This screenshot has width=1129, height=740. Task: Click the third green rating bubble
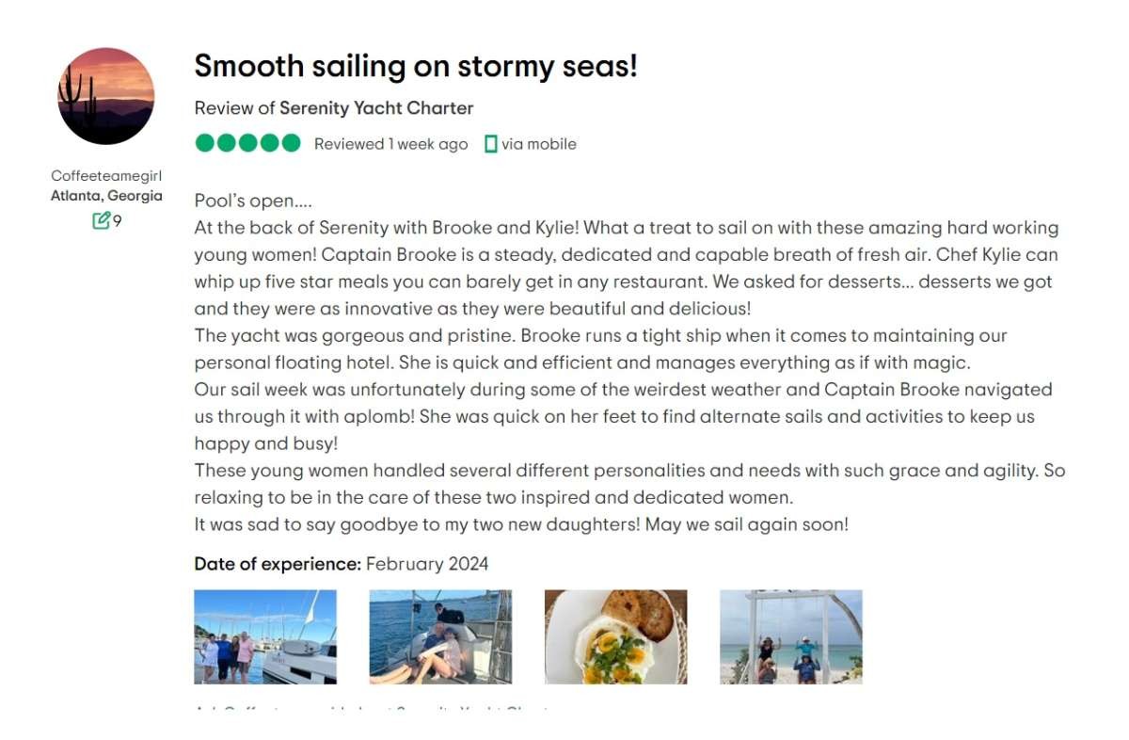247,143
